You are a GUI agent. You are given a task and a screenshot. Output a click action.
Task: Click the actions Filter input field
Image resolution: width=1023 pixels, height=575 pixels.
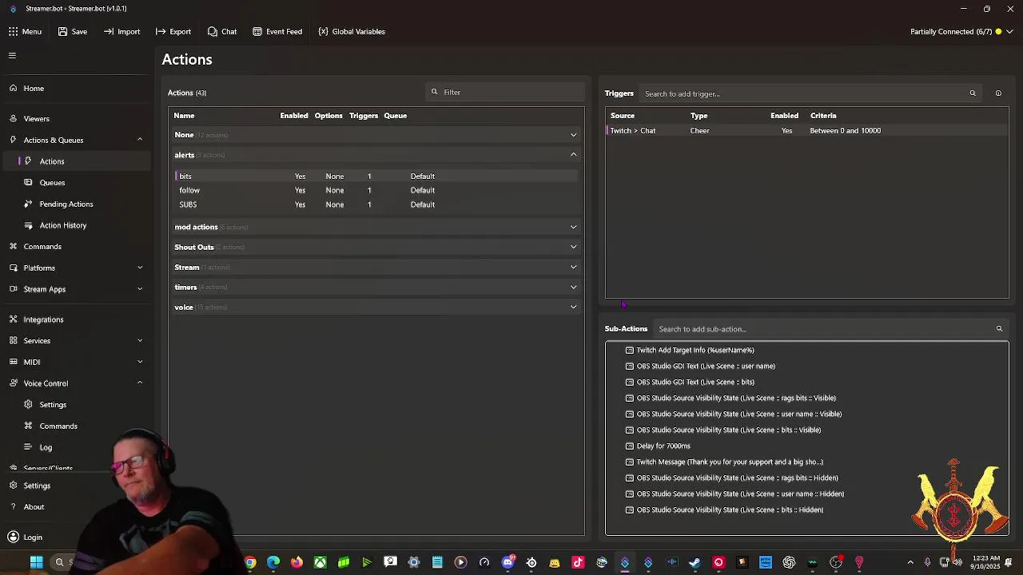coord(506,92)
